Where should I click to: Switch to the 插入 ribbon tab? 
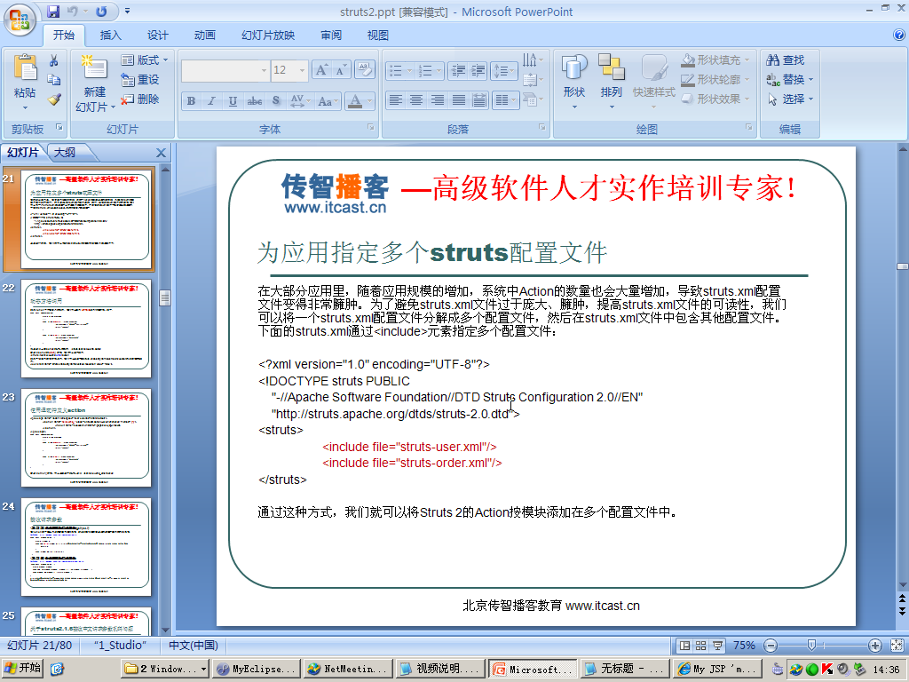[111, 36]
